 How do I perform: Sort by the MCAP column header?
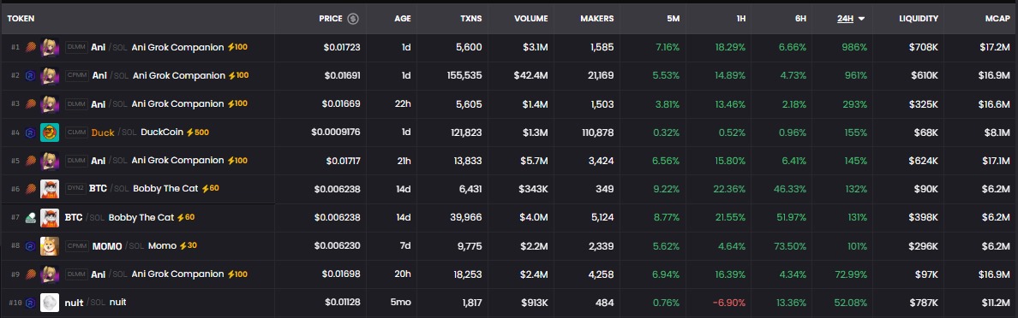[997, 19]
